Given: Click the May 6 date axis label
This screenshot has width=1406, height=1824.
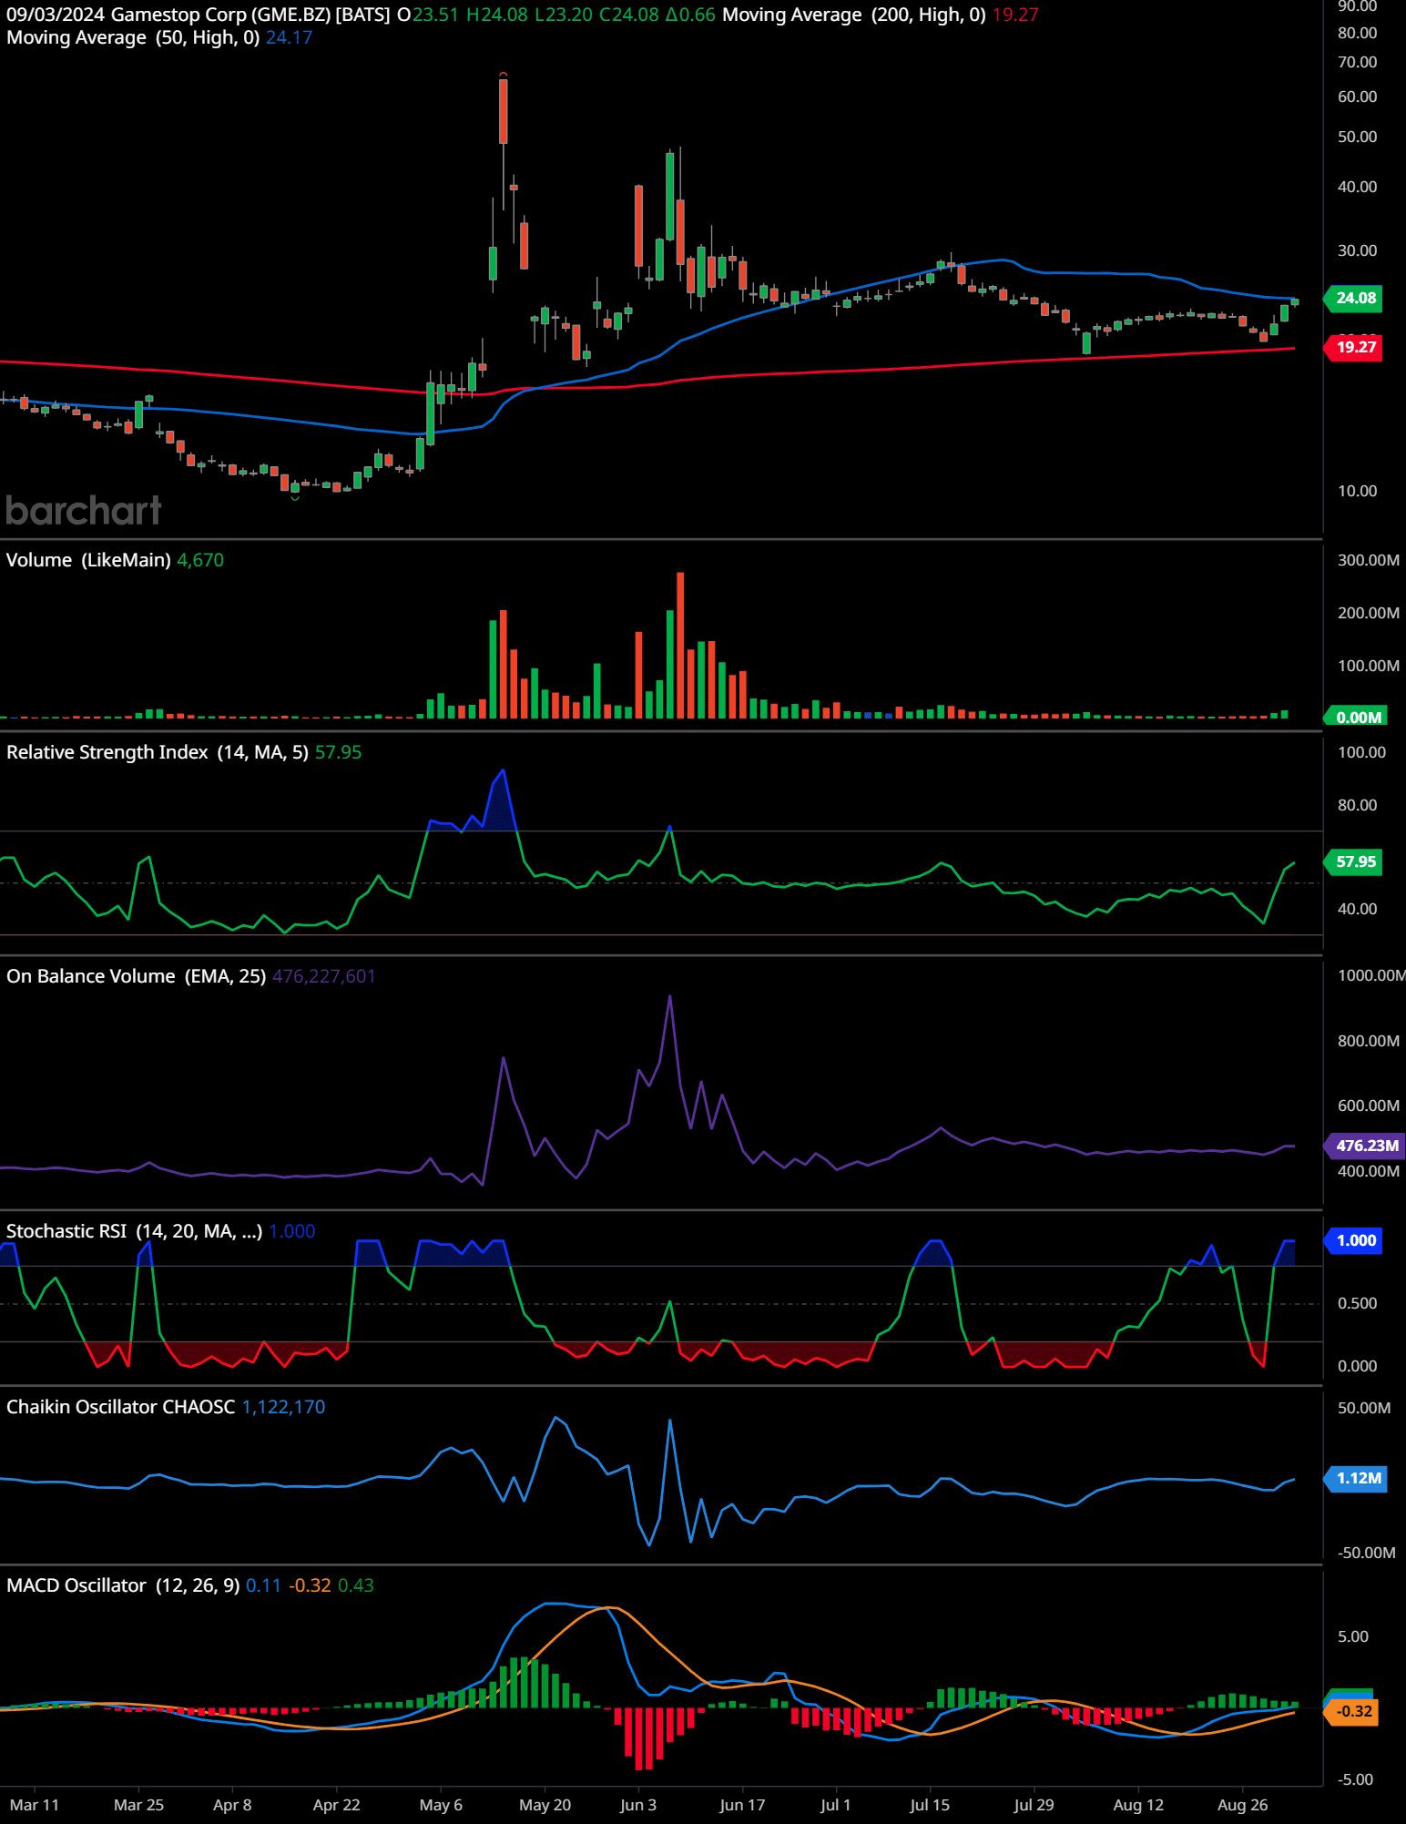Looking at the screenshot, I should [x=441, y=1805].
